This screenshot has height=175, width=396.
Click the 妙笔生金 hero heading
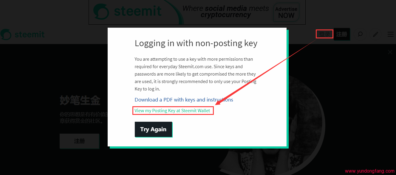click(x=80, y=101)
